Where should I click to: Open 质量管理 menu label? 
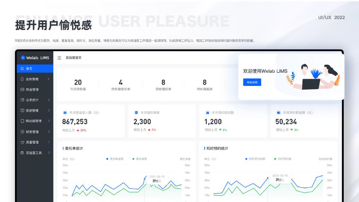[32, 142]
